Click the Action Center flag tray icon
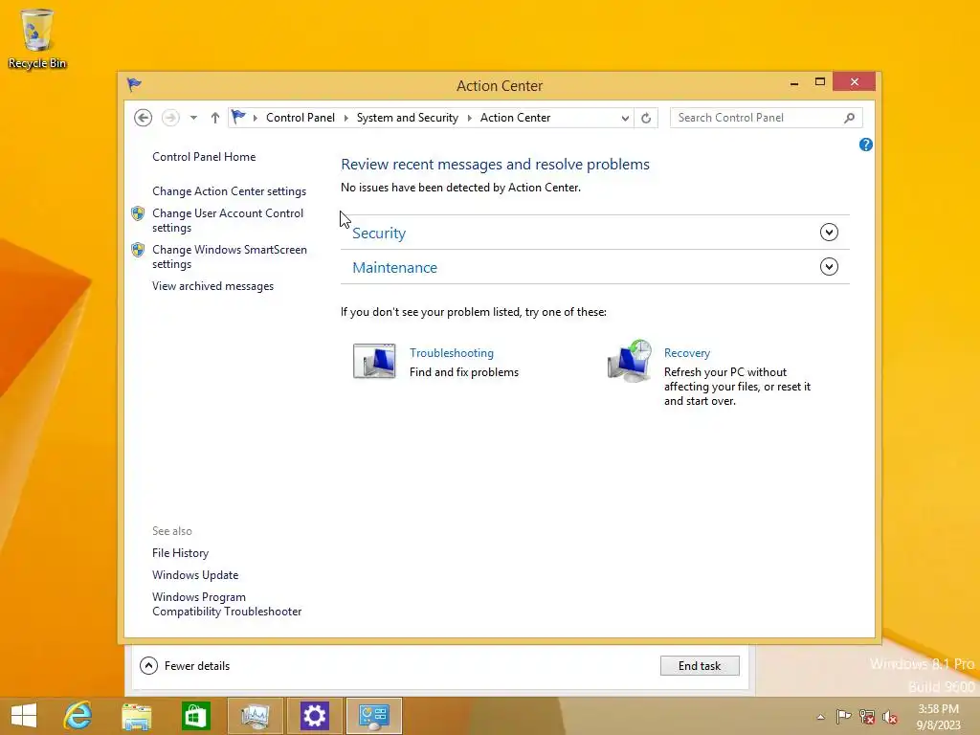Image resolution: width=980 pixels, height=735 pixels. (844, 717)
